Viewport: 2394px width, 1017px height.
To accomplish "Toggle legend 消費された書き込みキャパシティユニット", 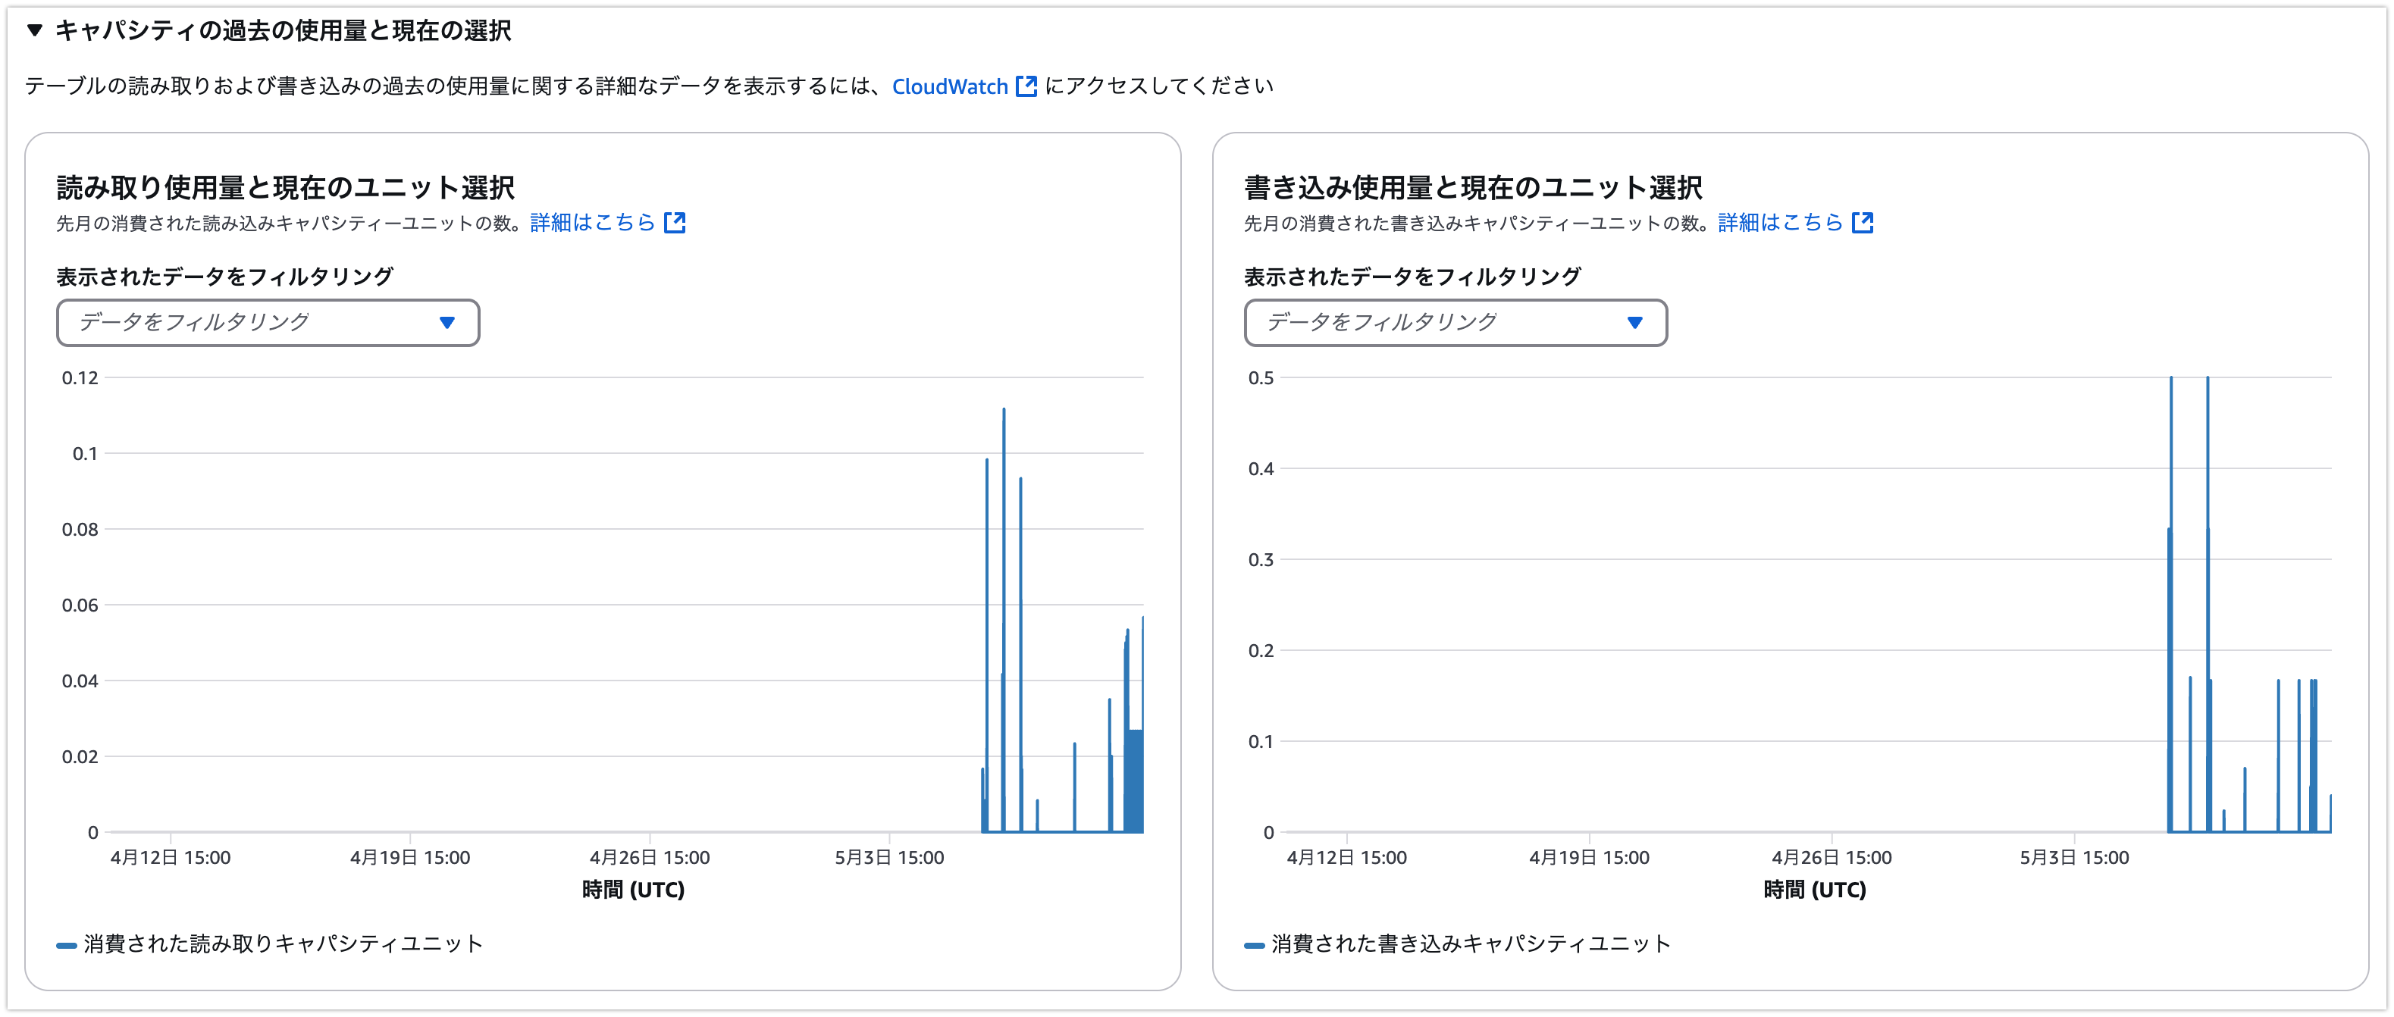I will (x=1457, y=944).
